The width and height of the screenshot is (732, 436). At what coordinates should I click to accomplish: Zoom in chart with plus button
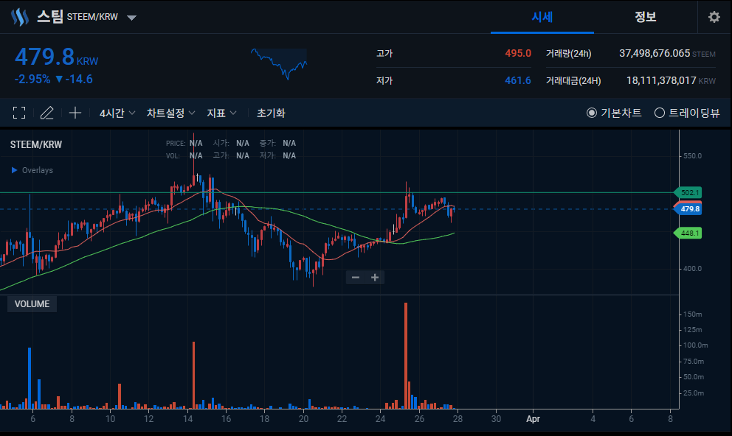374,278
